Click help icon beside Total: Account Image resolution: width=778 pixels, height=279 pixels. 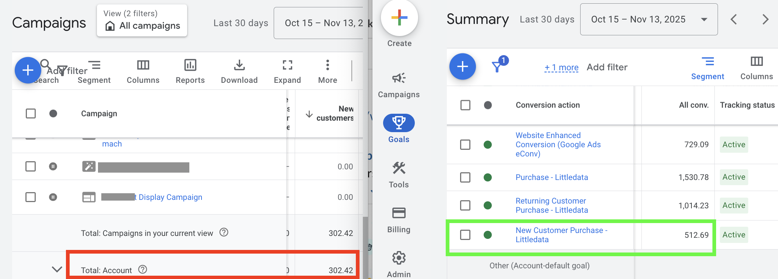pyautogui.click(x=143, y=269)
